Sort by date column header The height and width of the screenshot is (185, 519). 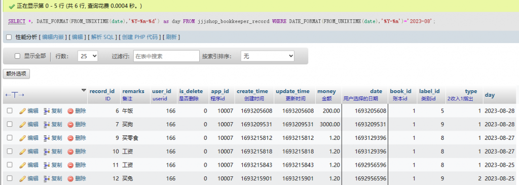376,91
